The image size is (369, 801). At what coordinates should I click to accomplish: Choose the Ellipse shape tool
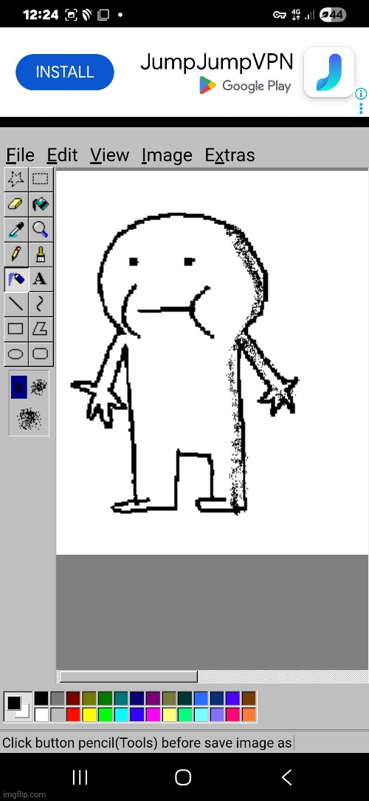pos(16,354)
